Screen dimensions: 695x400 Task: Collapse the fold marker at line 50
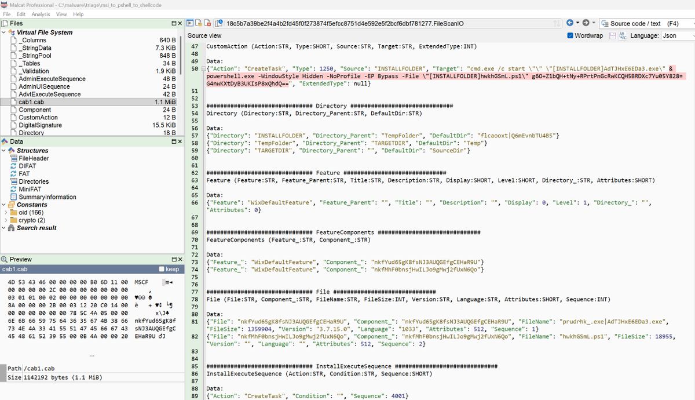pyautogui.click(x=203, y=69)
